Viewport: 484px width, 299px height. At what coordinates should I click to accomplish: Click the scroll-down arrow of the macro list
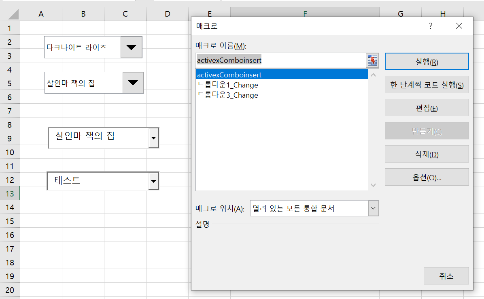coord(373,186)
